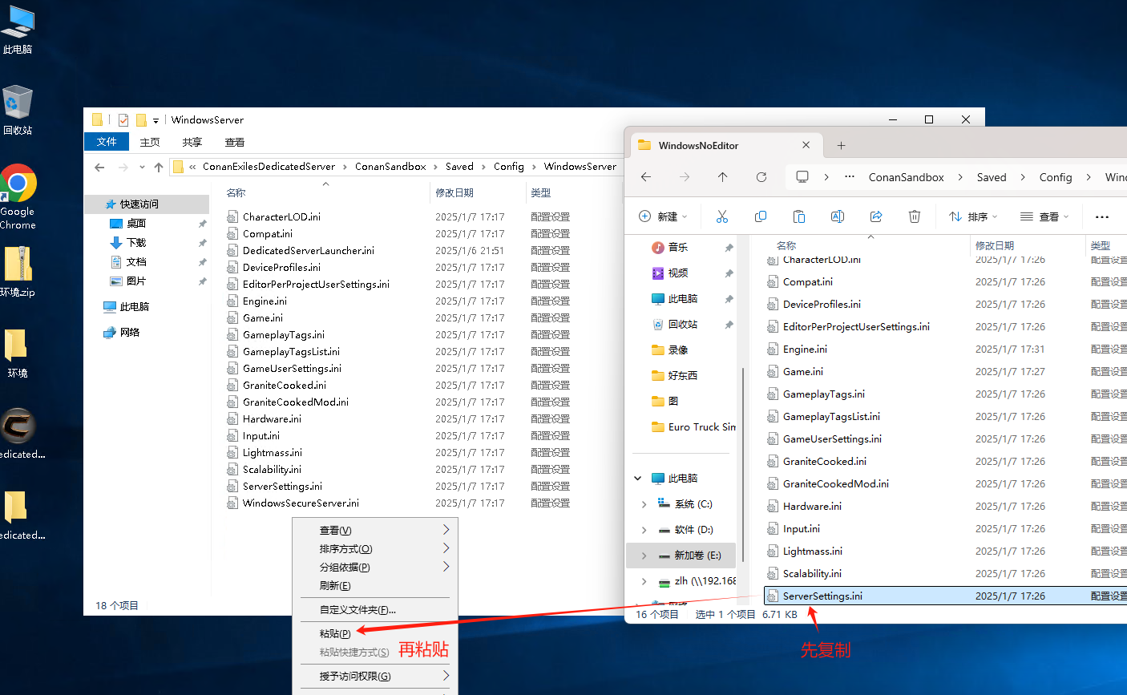This screenshot has height=695, width=1127.
Task: Open 文档 in WindowsServer quick access
Action: pyautogui.click(x=136, y=262)
